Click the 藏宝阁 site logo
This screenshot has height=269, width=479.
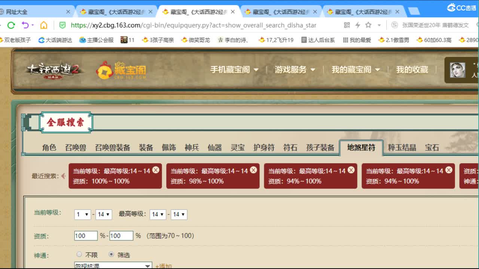[x=121, y=70]
